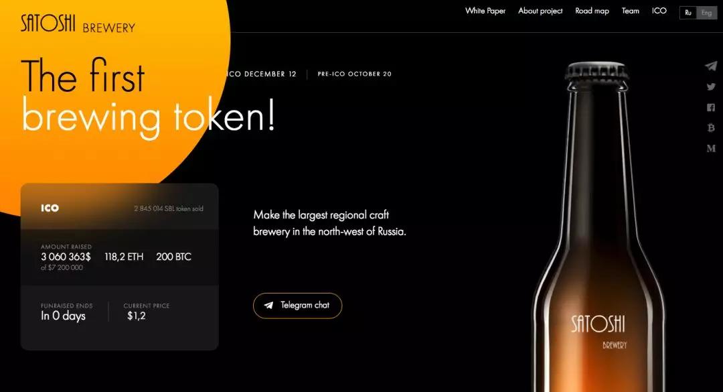Open the White Paper menu item
Image resolution: width=723 pixels, height=392 pixels.
tap(485, 11)
